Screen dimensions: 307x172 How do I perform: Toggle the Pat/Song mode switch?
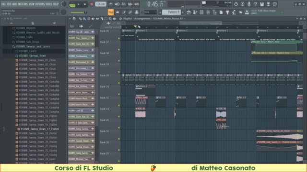(x=72, y=4)
